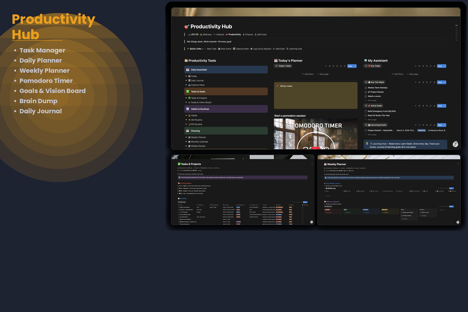Click expand icon in Active Goals toolbar
Viewport: 468px width, 312px height.
coord(430,106)
